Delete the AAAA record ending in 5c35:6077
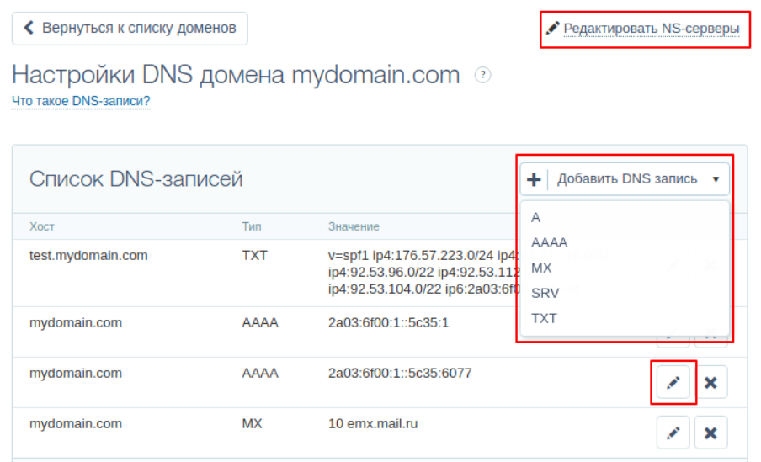Viewport: 761px width, 462px height. (x=710, y=383)
